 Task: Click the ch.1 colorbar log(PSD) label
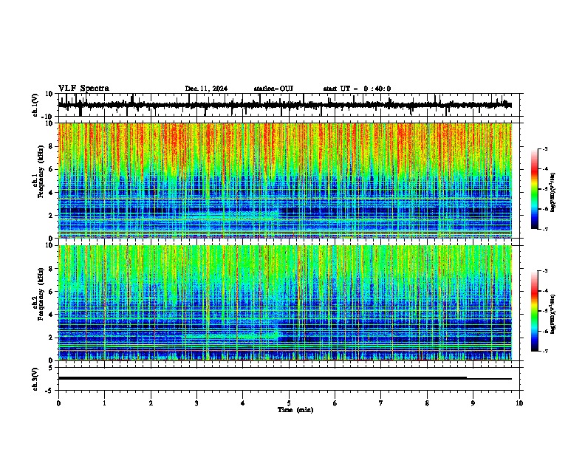click(x=553, y=193)
